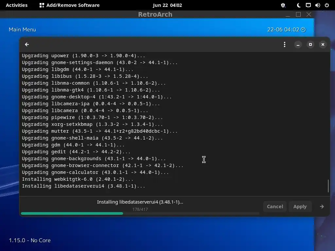Click the Upgrading upower log line
The width and height of the screenshot is (335, 251).
pyautogui.click(x=83, y=56)
